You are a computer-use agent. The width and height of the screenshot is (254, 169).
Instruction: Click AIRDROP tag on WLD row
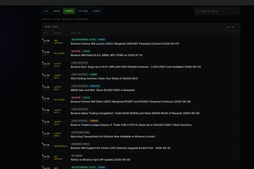93,74
